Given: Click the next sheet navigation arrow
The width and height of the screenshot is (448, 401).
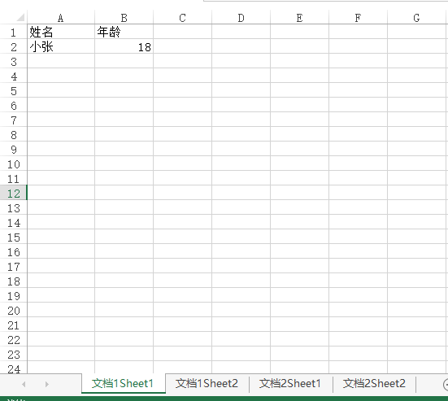Looking at the screenshot, I should point(47,385).
